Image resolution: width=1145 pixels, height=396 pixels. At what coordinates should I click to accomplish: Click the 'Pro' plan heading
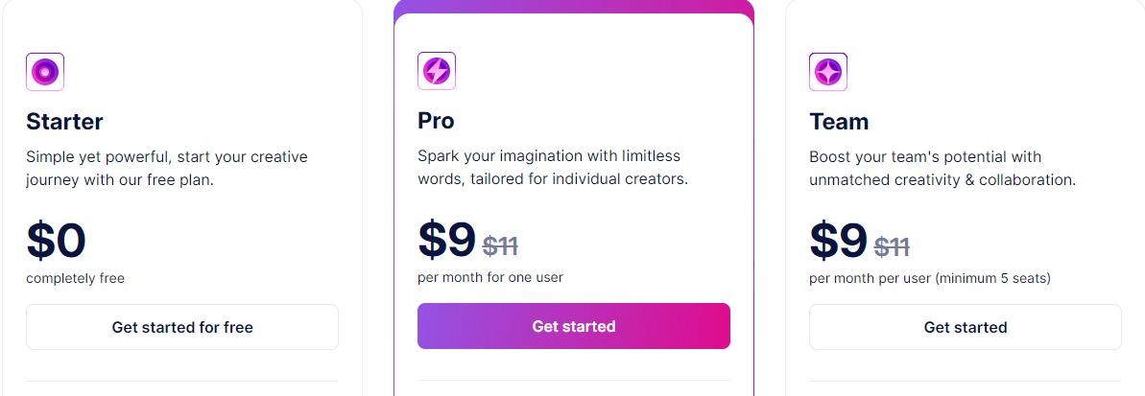point(436,120)
